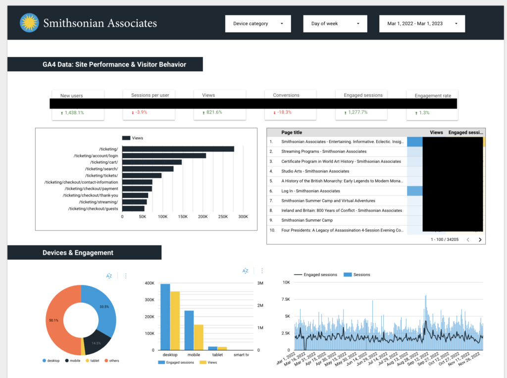Click the /ticketing/search/ axis label
Screen dimensions: 507x378
(x=101, y=169)
